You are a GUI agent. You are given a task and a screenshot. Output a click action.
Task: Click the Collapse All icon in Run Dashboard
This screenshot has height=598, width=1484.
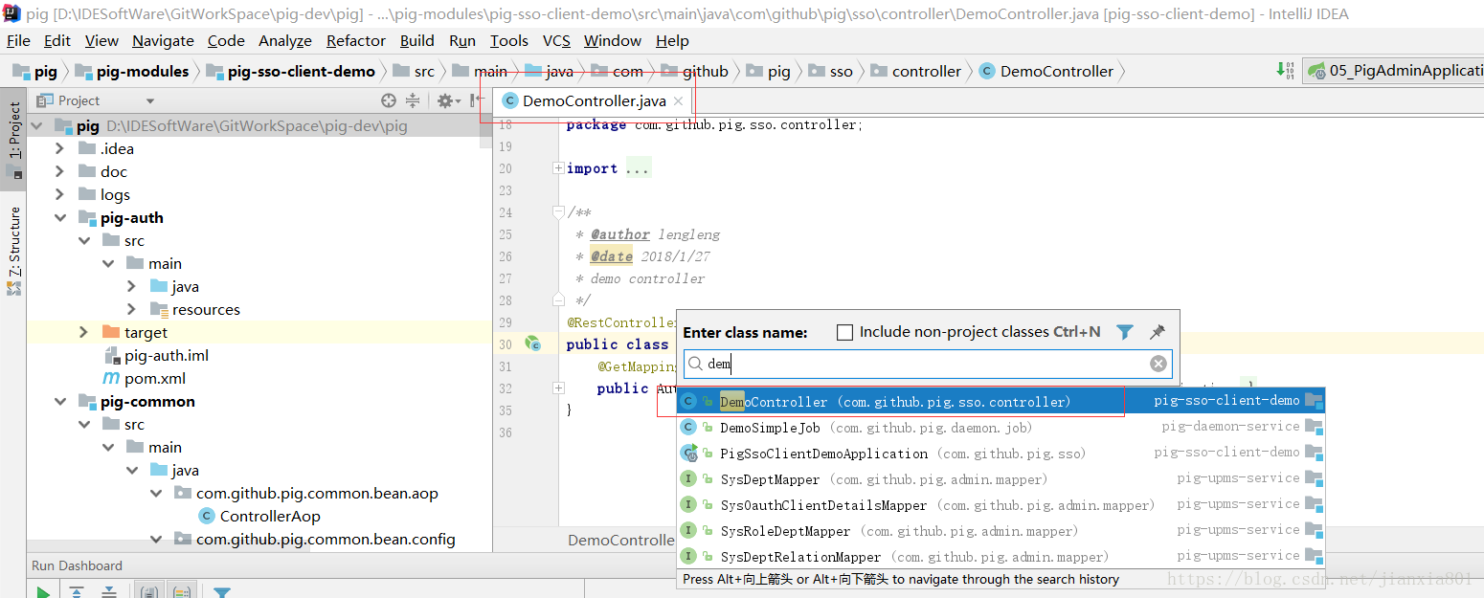tap(110, 593)
